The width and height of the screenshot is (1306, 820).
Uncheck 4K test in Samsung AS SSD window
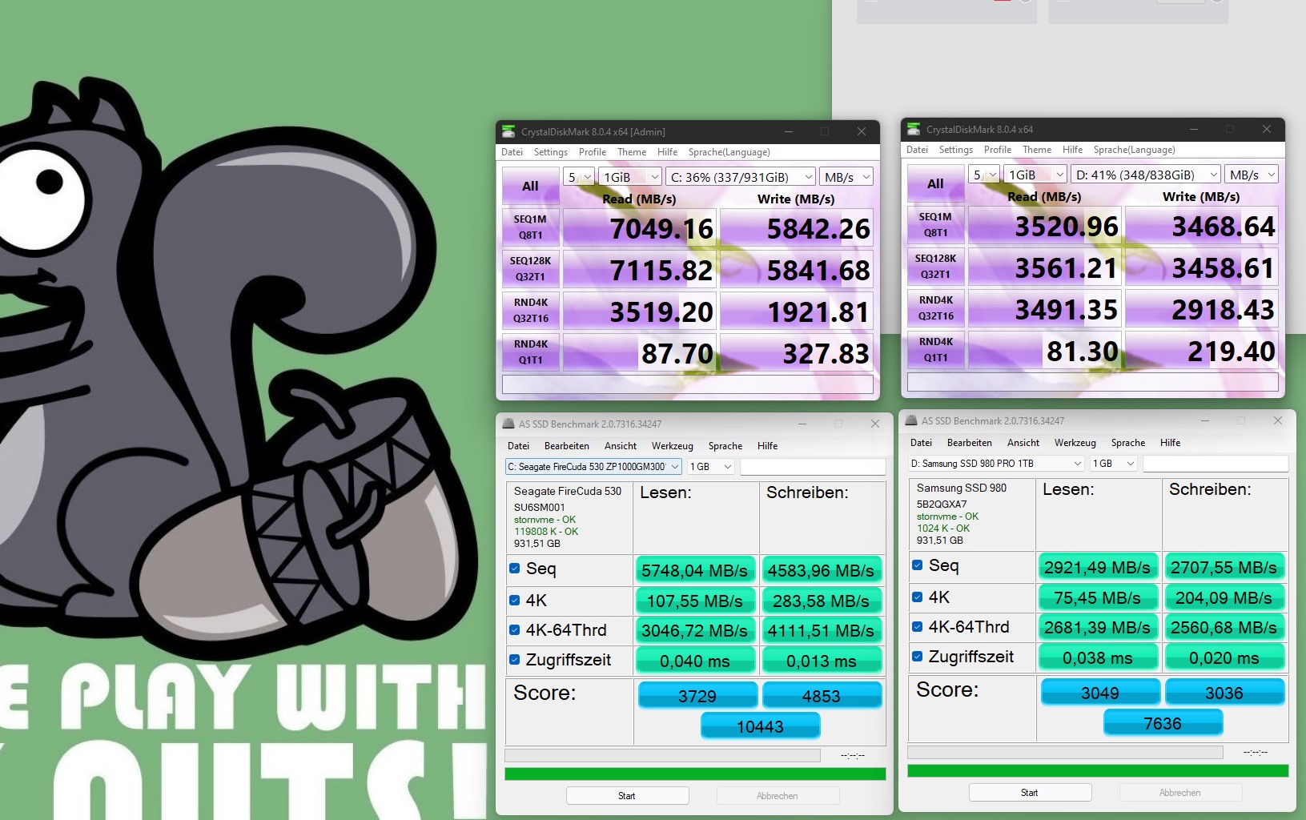click(918, 597)
